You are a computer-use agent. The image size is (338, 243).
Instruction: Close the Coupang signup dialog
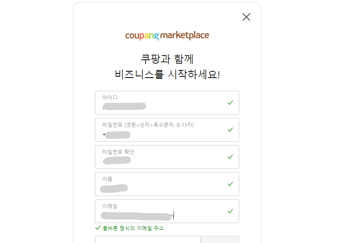tap(246, 17)
